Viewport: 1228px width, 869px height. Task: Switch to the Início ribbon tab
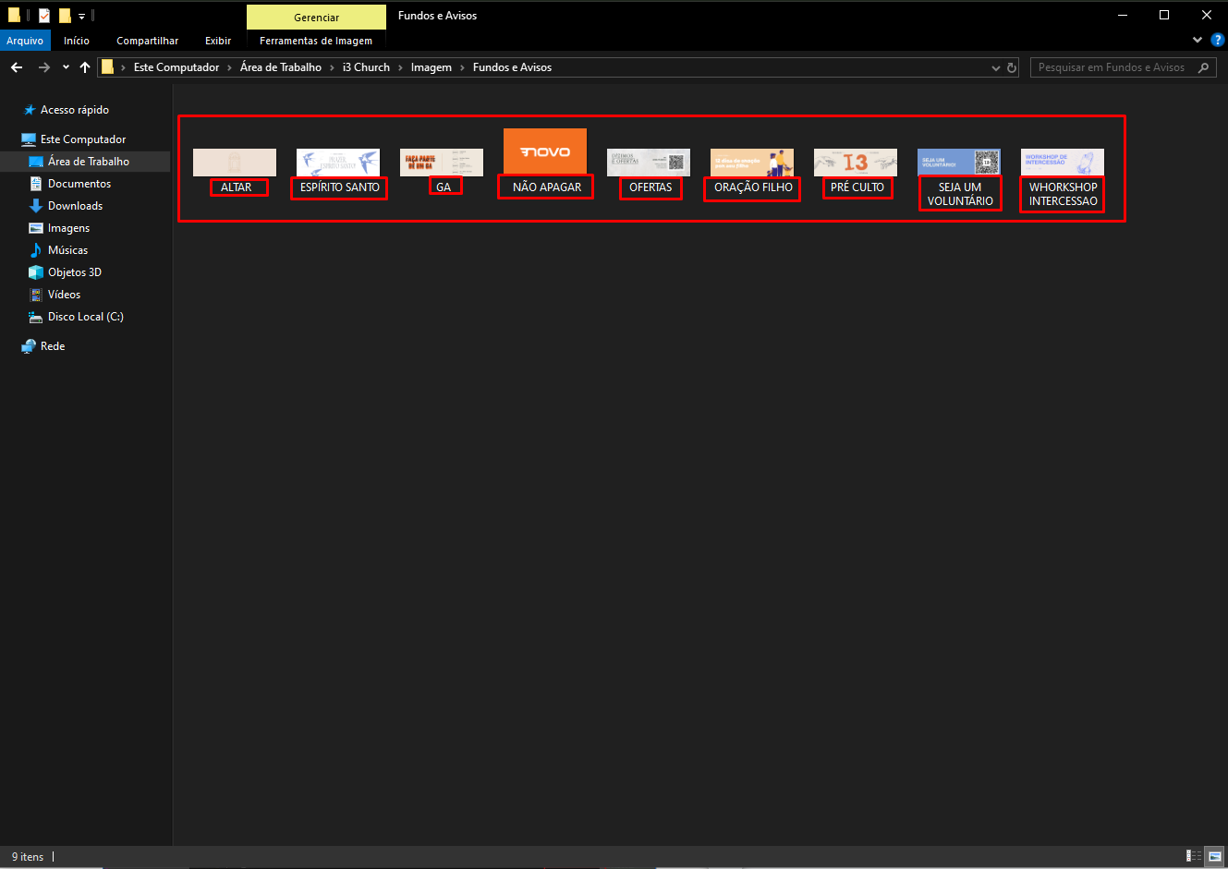tap(77, 41)
